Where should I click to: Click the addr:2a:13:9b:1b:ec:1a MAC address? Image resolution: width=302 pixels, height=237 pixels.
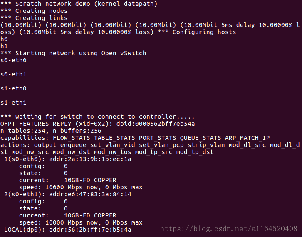90,159
